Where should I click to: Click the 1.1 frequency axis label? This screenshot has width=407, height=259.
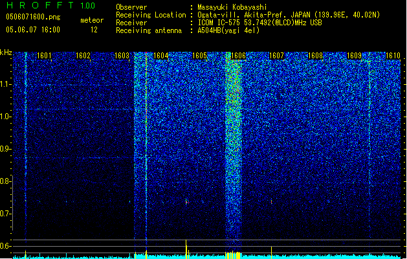[6, 85]
